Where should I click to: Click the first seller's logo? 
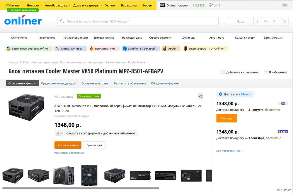283,103
